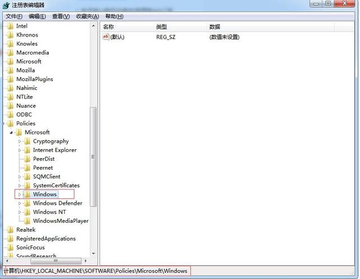Expand the Windows NT key
The image size is (360, 279).
20,212
